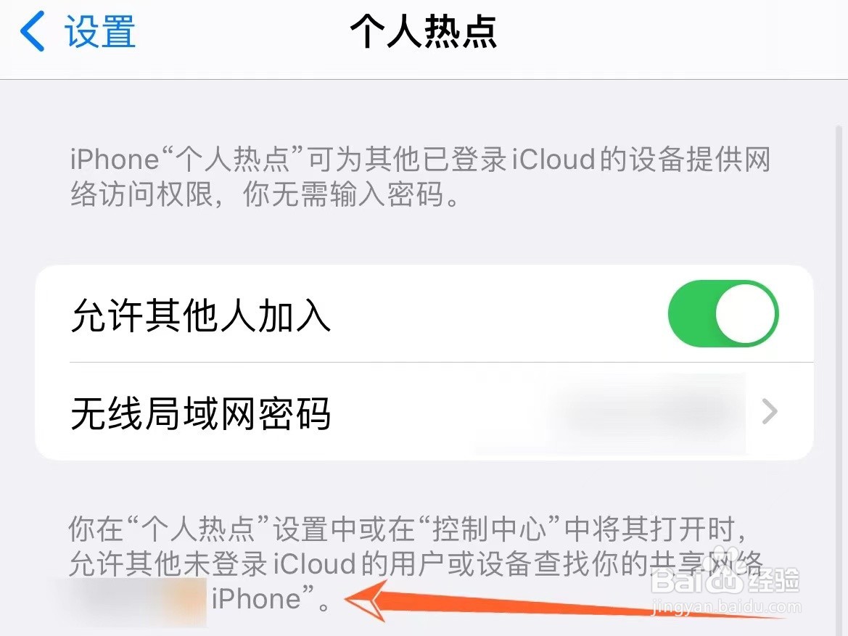Tap the gray chevron on the Wi-Fi password row
The image size is (848, 636).
point(770,412)
